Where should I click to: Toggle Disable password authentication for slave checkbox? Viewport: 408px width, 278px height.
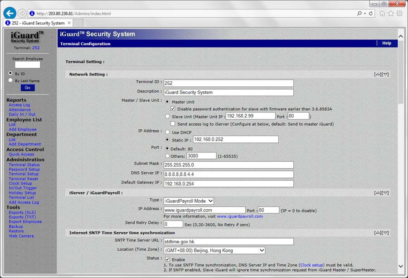(x=173, y=109)
